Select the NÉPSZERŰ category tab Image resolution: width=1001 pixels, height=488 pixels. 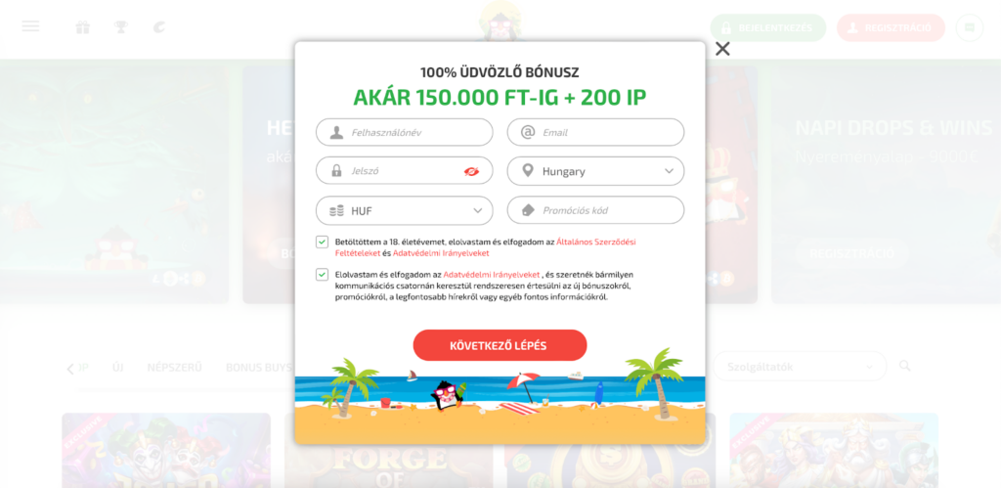coord(174,368)
